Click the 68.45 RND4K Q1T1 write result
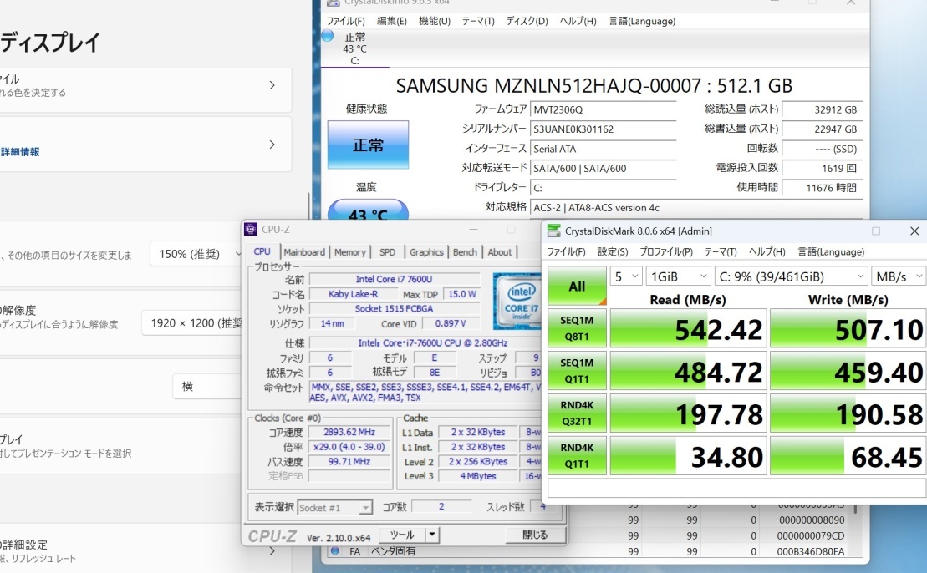 tap(848, 457)
